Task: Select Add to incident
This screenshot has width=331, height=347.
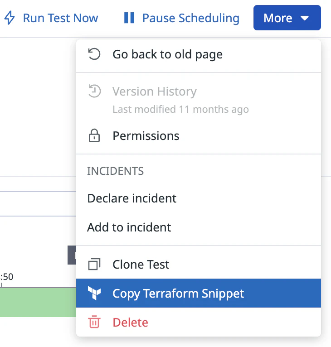Action: pyautogui.click(x=129, y=227)
